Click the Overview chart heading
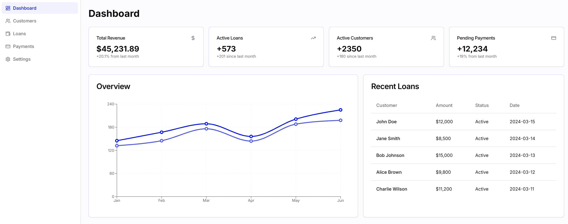This screenshot has height=224, width=568. [113, 86]
